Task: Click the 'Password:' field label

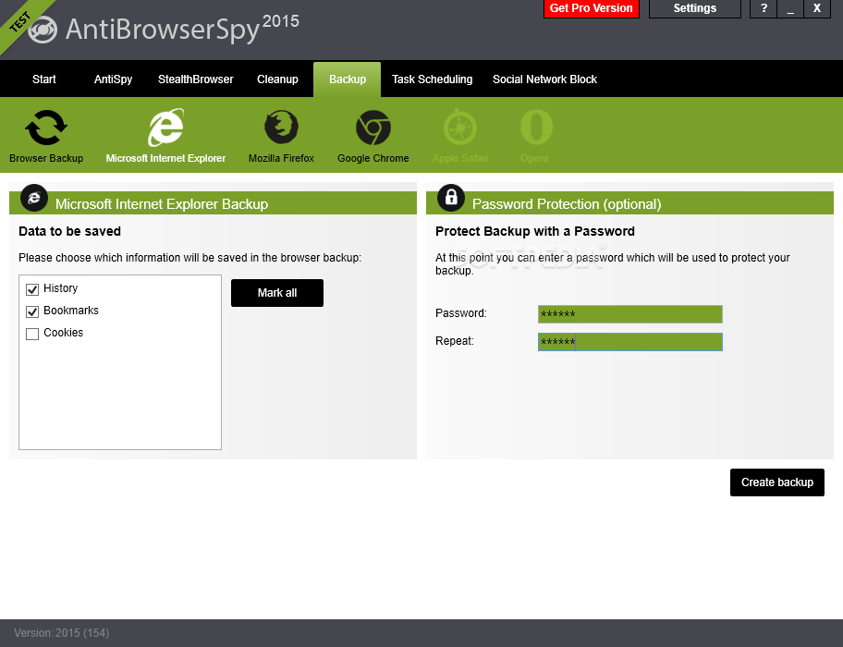Action: (x=460, y=313)
